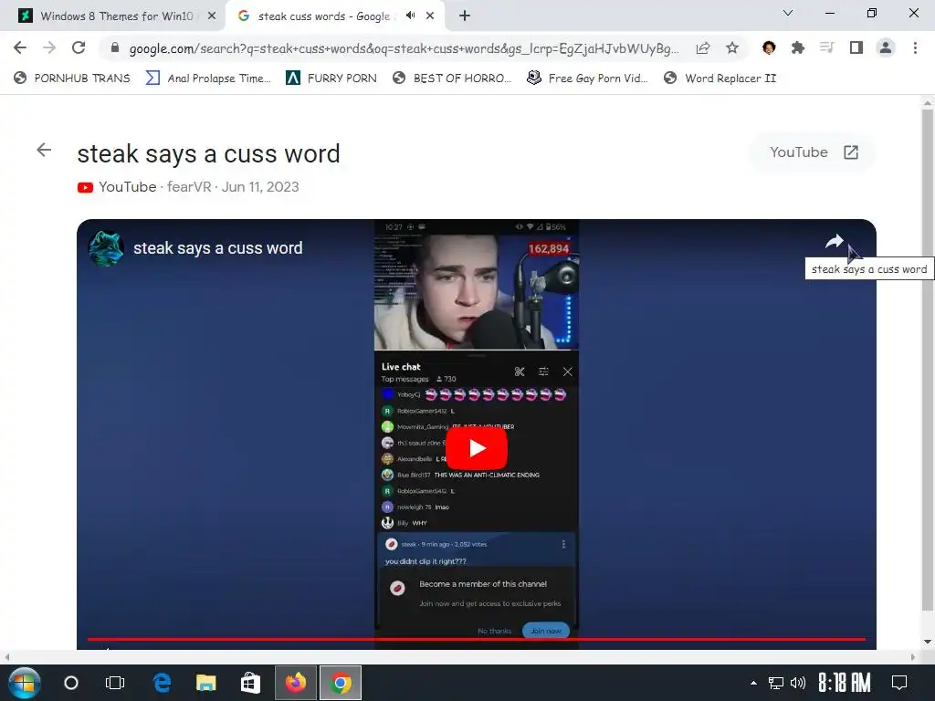This screenshot has height=701, width=935.
Task: Click the taskbar clock showing 8:18 AM
Action: (x=844, y=683)
